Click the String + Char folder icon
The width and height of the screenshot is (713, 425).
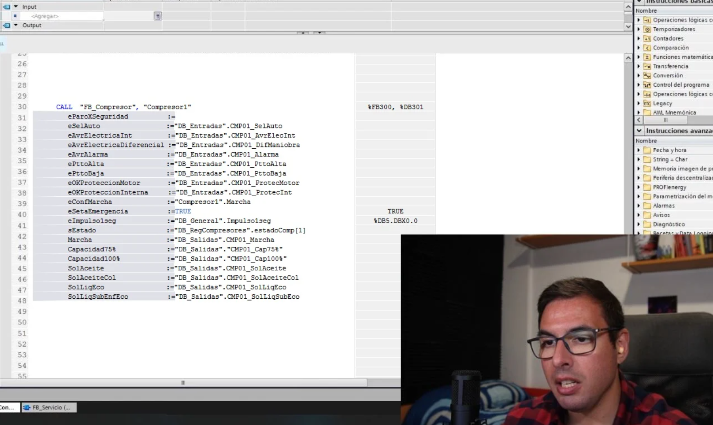(x=647, y=159)
